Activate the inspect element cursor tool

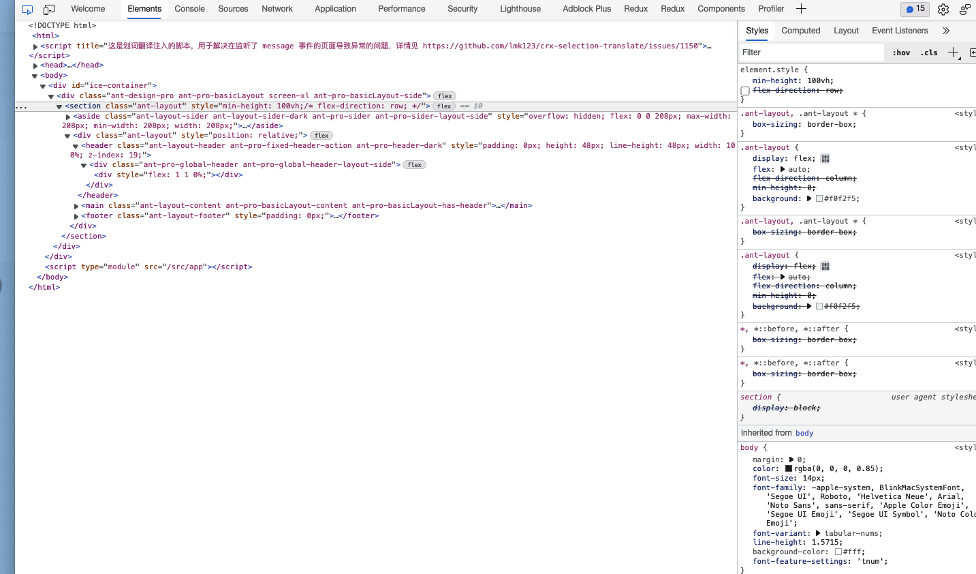click(27, 10)
